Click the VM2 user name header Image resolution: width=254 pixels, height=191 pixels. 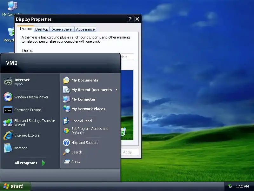coord(12,63)
